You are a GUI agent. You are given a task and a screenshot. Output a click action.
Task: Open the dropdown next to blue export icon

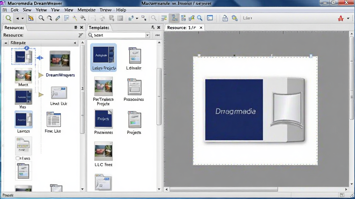(x=137, y=19)
